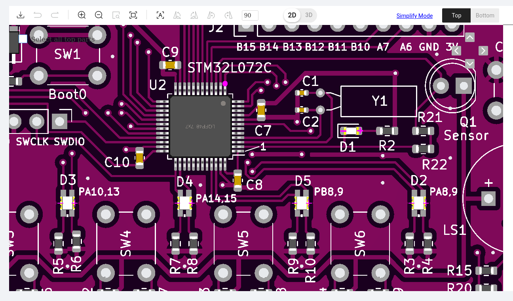Image resolution: width=513 pixels, height=301 pixels.
Task: Click the 'PA10,13' label
Action: (99, 192)
